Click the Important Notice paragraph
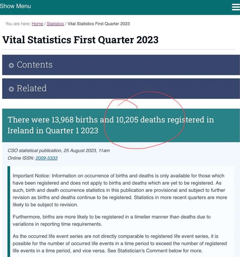This screenshot has height=257, width=240. pyautogui.click(x=119, y=190)
